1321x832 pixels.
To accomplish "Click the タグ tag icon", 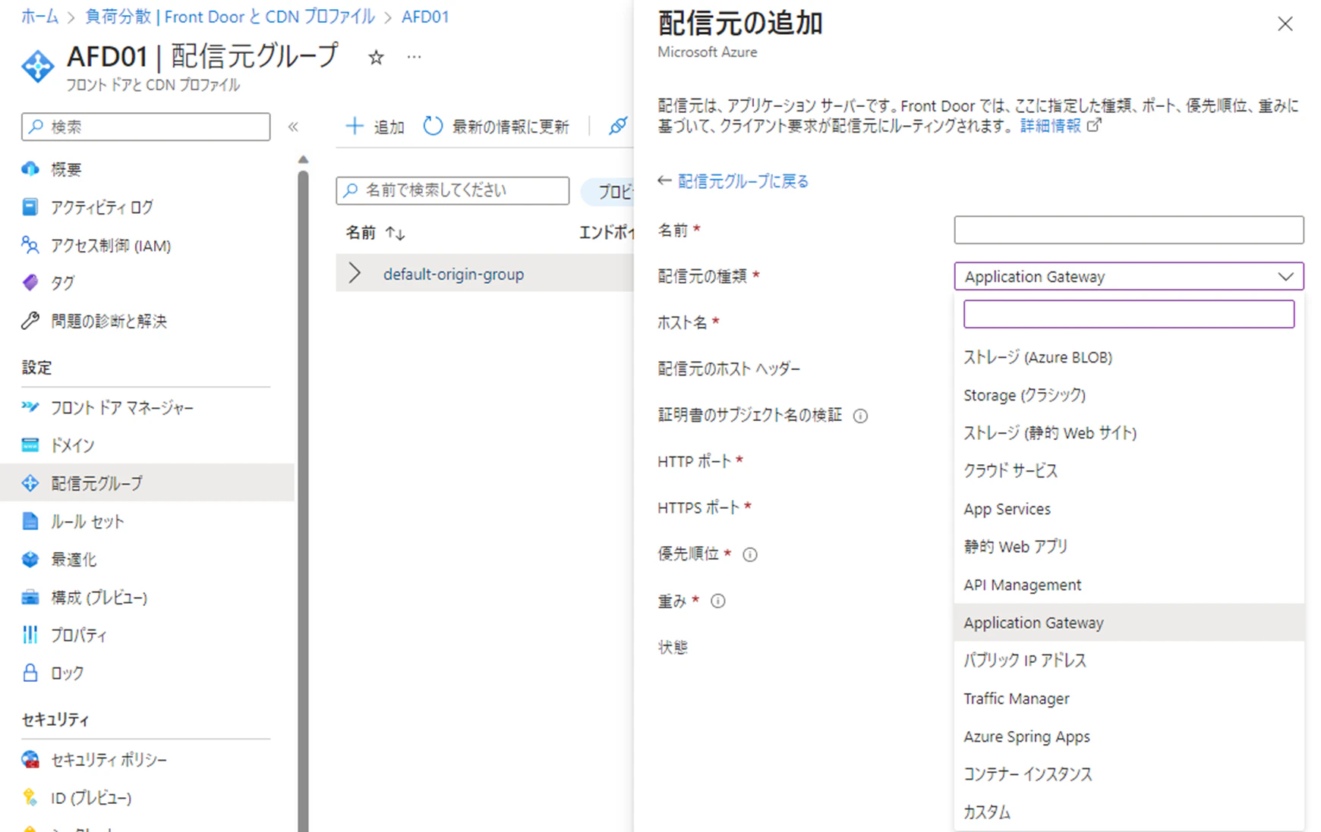I will tap(30, 283).
